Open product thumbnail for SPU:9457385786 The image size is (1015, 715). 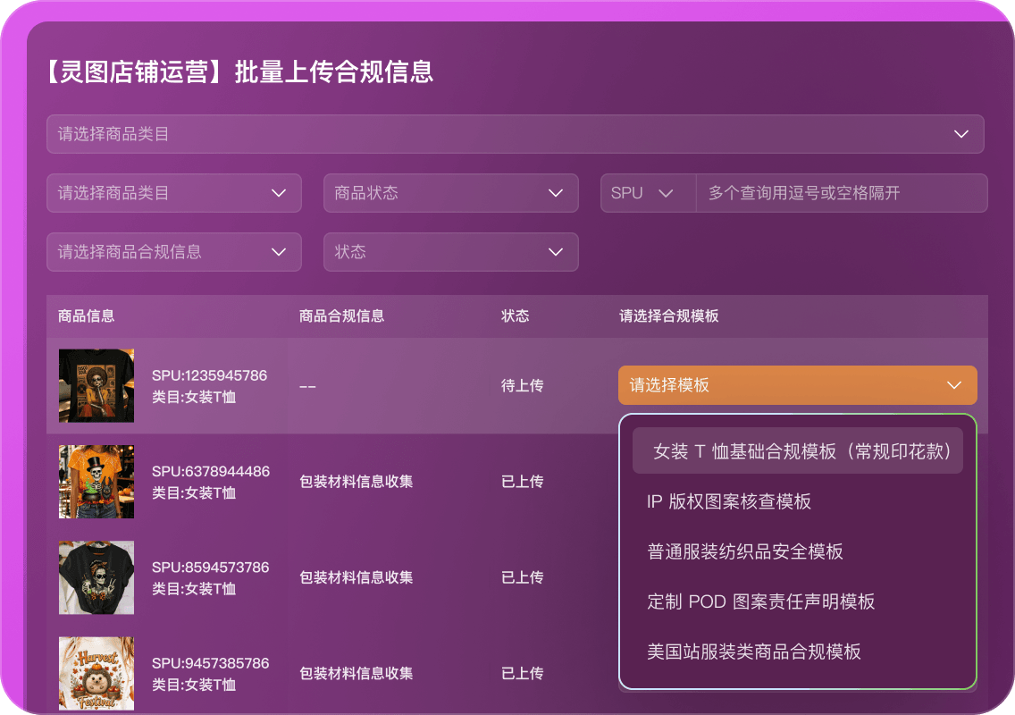[96, 674]
